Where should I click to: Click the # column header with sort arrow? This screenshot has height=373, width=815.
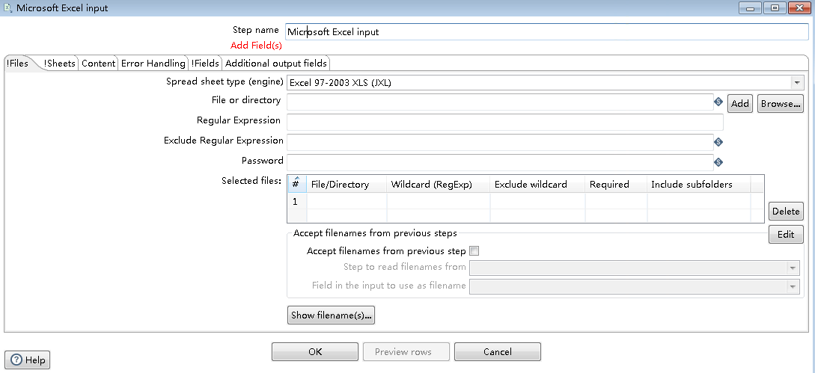click(x=297, y=184)
